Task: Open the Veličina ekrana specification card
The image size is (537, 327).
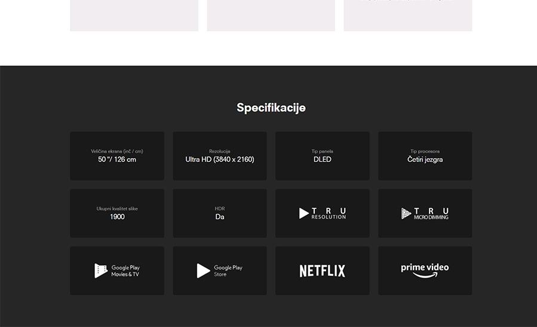Action: pyautogui.click(x=117, y=156)
